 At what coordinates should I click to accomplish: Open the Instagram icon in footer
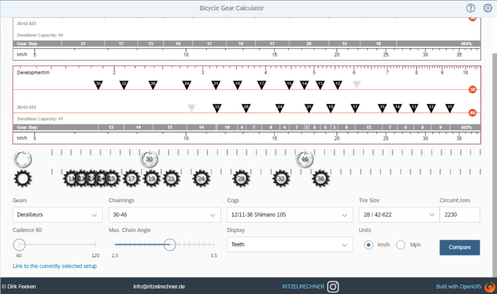click(333, 287)
